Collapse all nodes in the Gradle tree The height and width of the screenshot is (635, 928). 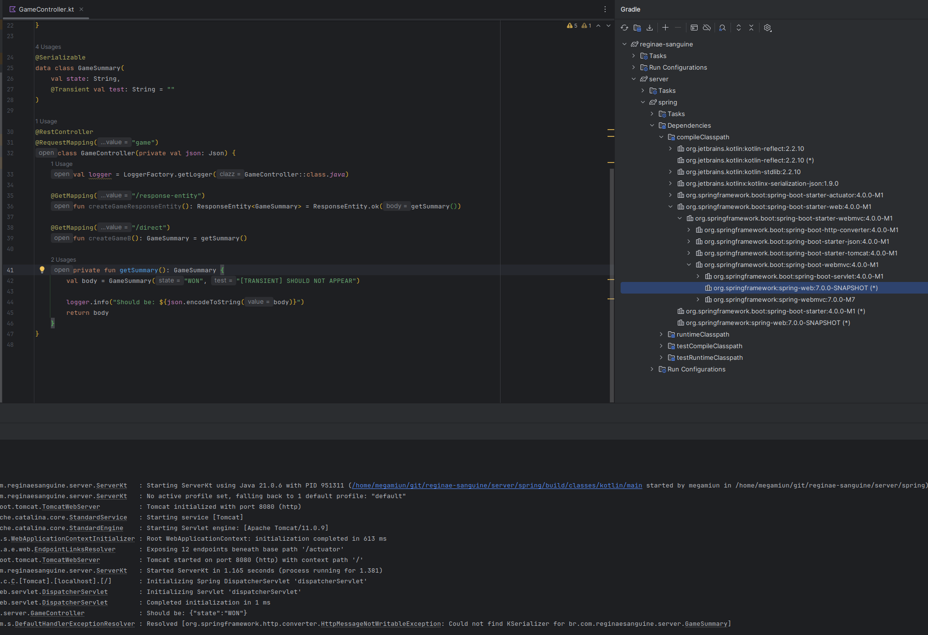751,28
